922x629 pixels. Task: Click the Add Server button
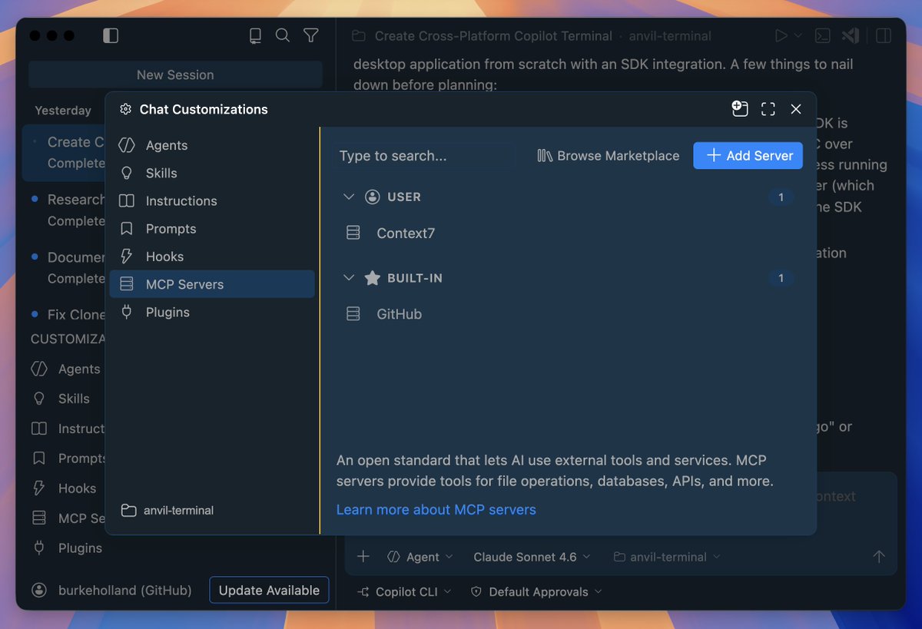748,155
